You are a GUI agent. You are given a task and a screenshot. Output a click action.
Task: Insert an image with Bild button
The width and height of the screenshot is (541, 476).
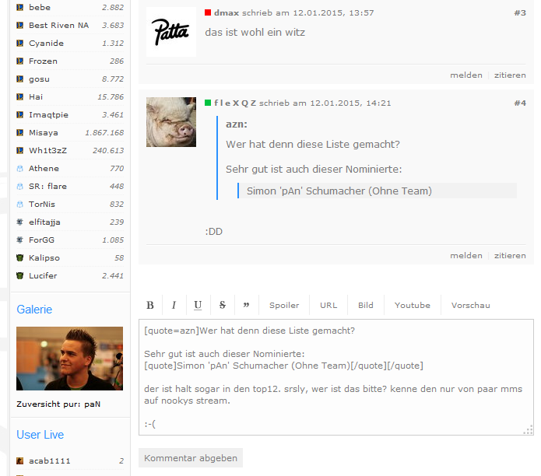tap(366, 306)
